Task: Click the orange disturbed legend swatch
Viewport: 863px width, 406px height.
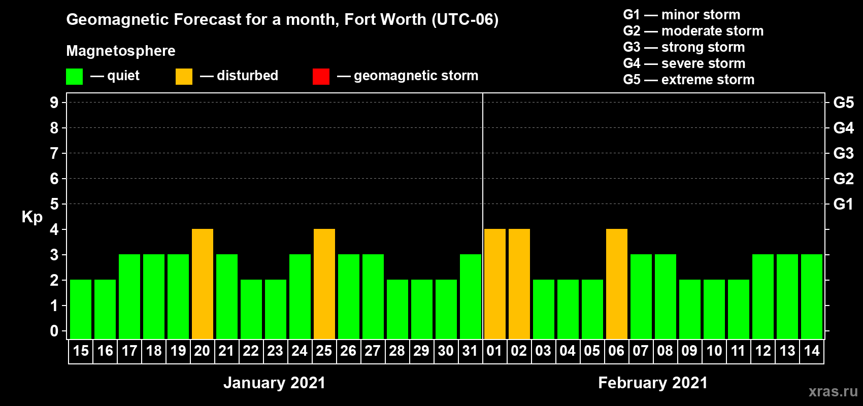Action: [184, 77]
